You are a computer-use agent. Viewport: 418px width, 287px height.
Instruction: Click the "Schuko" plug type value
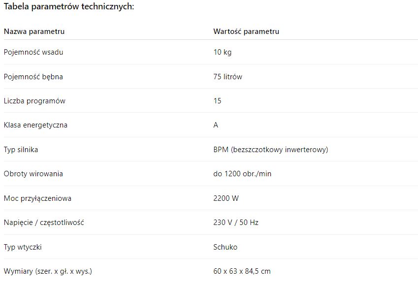[225, 247]
